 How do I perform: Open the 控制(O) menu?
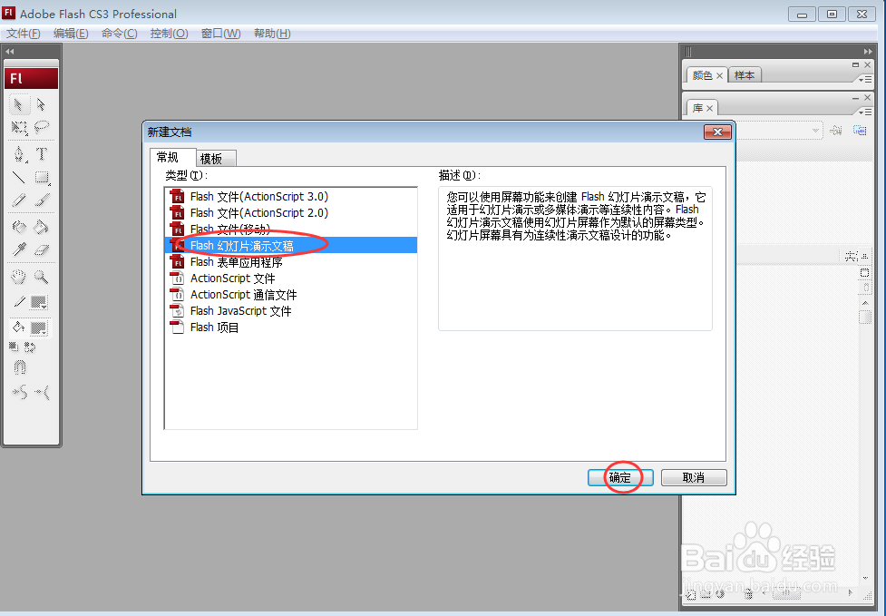(169, 34)
